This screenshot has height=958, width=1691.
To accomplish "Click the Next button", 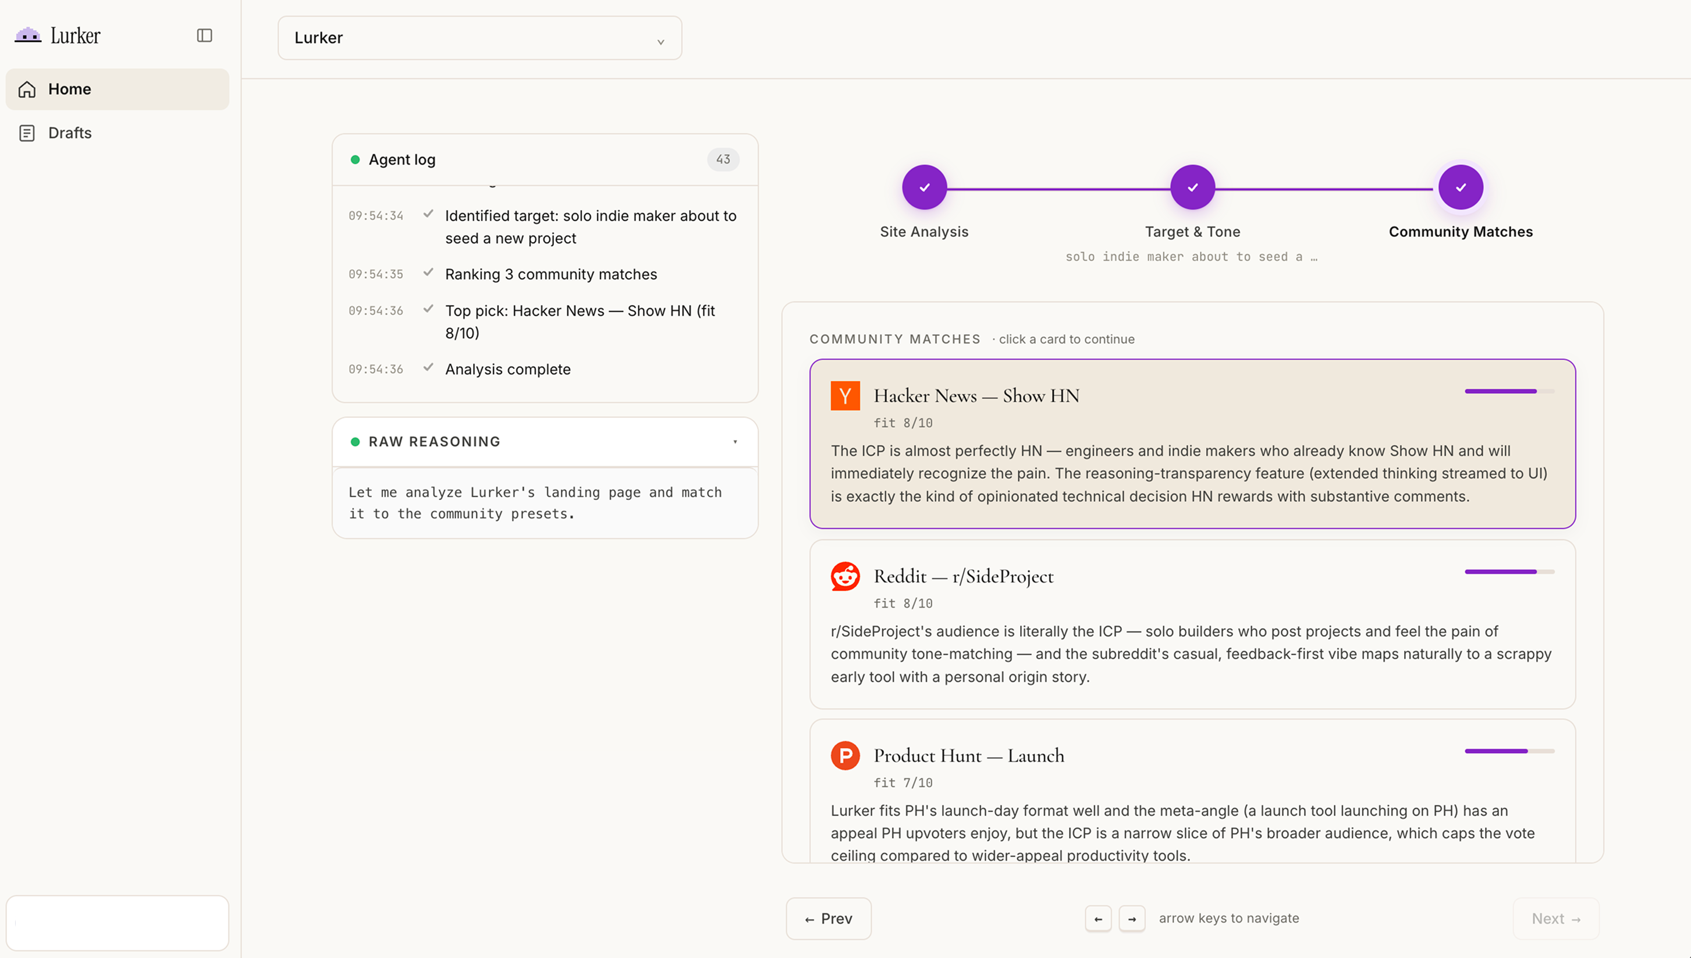I will tap(1555, 918).
